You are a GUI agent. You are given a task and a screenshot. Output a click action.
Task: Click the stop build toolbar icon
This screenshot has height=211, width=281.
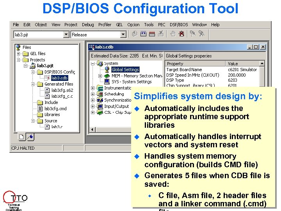pyautogui.click(x=161, y=34)
